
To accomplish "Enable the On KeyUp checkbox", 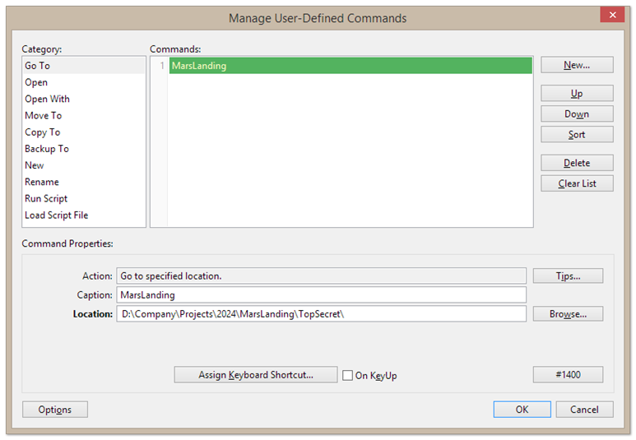I will 348,375.
